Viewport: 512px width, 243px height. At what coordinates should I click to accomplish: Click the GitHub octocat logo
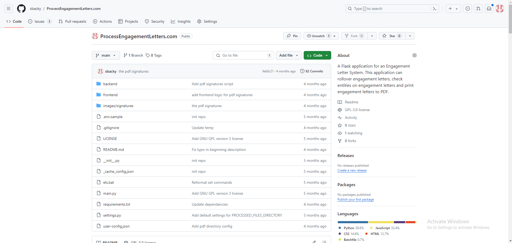(x=21, y=9)
